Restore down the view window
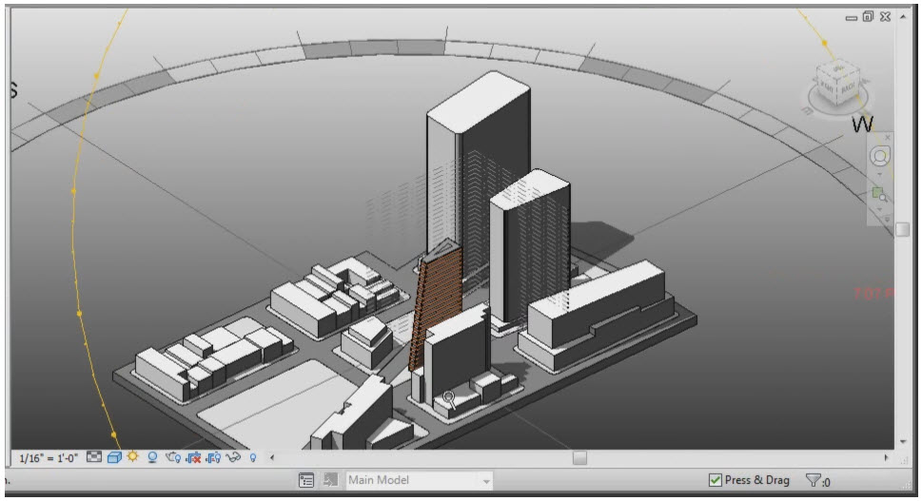This screenshot has height=501, width=922. [x=868, y=16]
